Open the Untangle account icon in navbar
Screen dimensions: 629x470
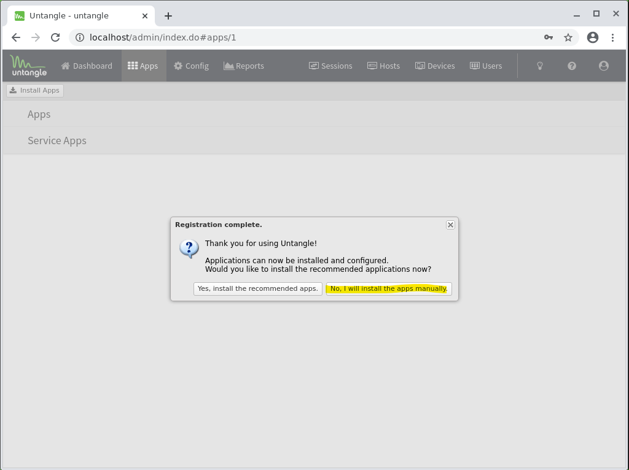tap(603, 66)
